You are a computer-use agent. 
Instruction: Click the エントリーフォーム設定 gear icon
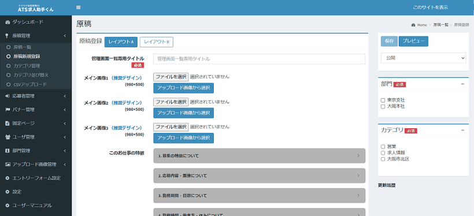8,178
